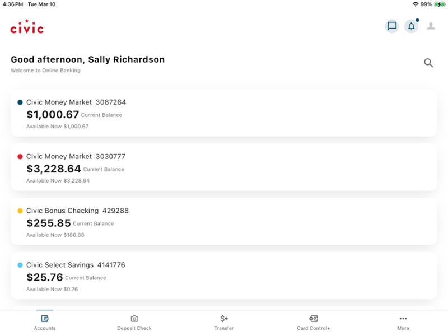Tap the Transfer dollar arrow icon
The image size is (448, 336).
(x=224, y=318)
